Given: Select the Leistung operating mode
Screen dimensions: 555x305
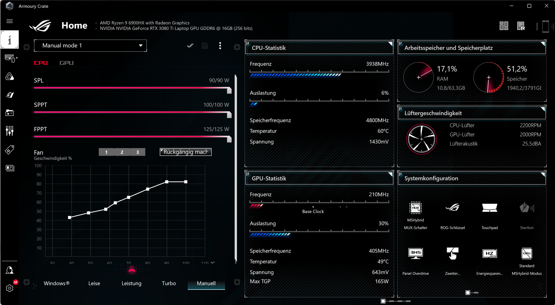Looking at the screenshot, I should [x=132, y=283].
